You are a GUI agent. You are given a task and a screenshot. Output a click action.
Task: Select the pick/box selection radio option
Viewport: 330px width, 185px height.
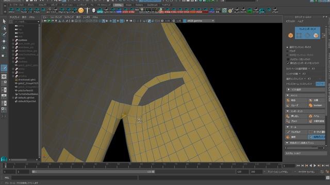click(287, 47)
